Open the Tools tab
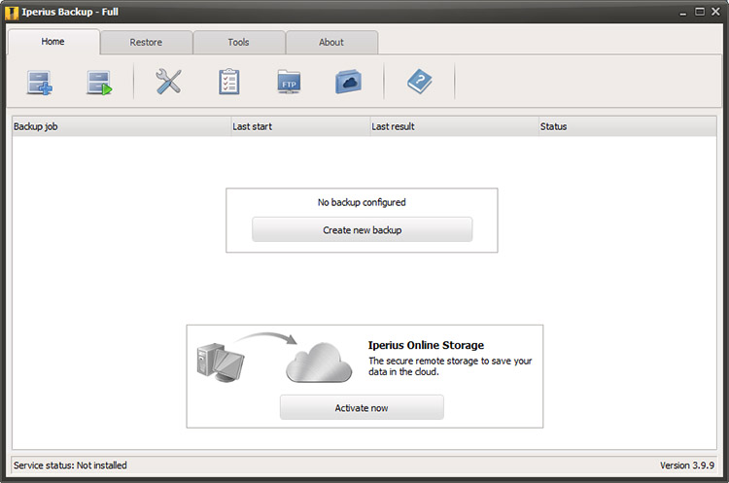Viewport: 729px width, 483px height. [238, 43]
